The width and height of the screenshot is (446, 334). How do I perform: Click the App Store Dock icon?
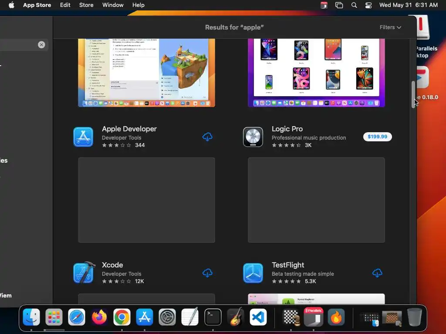click(x=145, y=317)
